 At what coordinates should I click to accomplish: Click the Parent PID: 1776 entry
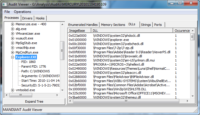pyautogui.click(x=34, y=66)
